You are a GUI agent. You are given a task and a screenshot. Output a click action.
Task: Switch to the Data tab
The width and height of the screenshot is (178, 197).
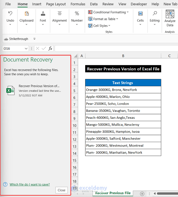click(x=94, y=4)
